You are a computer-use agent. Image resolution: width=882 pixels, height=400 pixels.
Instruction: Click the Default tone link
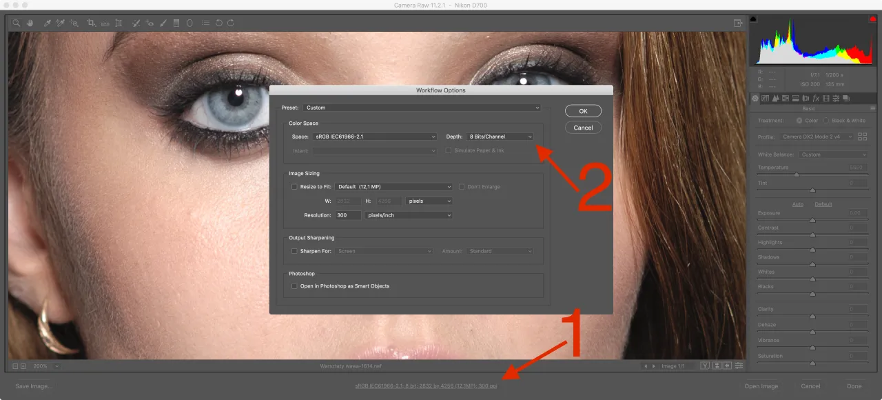[823, 204]
